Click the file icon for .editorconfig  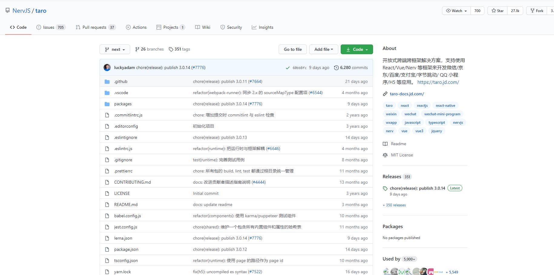[107, 126]
